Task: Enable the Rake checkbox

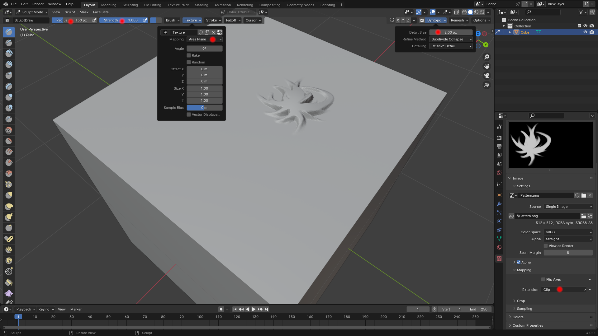Action: pyautogui.click(x=189, y=55)
